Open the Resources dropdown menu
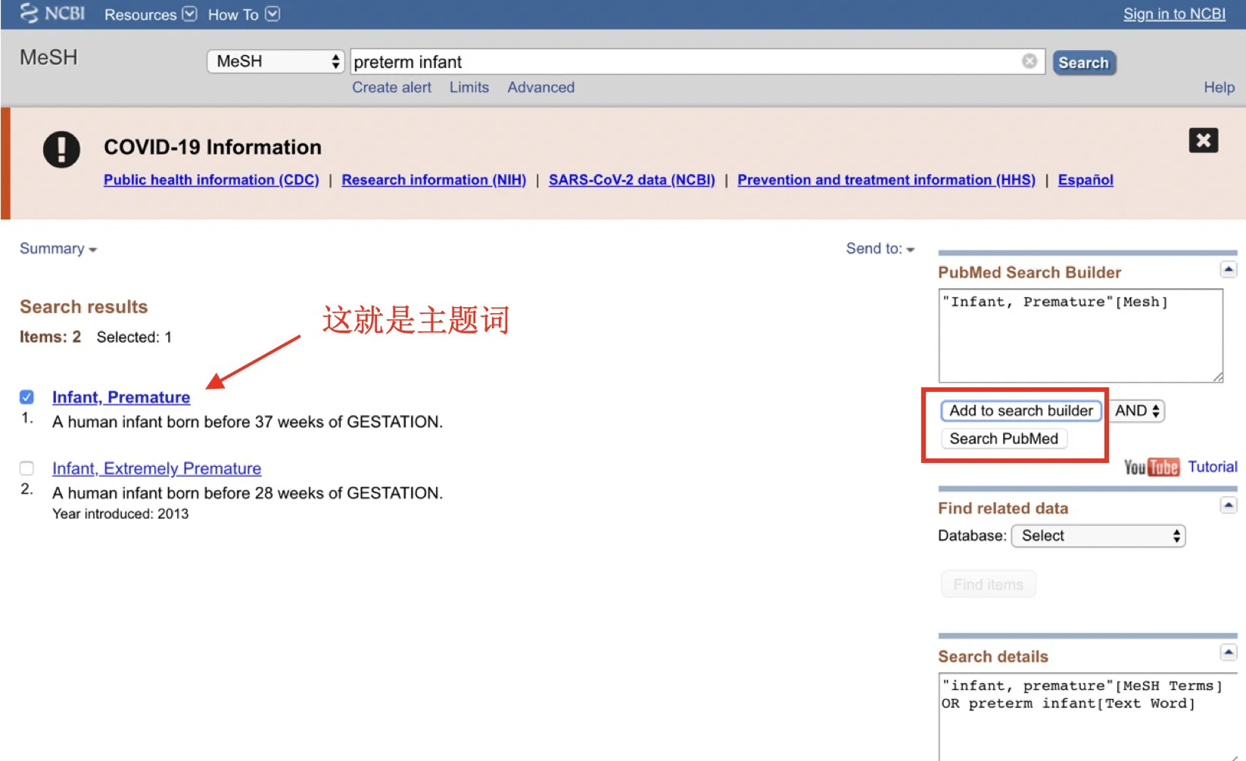The image size is (1246, 761). [150, 14]
